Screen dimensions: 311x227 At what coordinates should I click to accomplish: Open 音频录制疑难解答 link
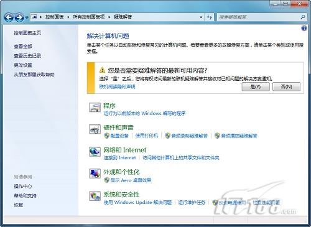[x=190, y=136]
